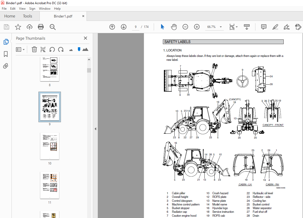Close the Binder1.pdf tab

pyautogui.click(x=83, y=16)
